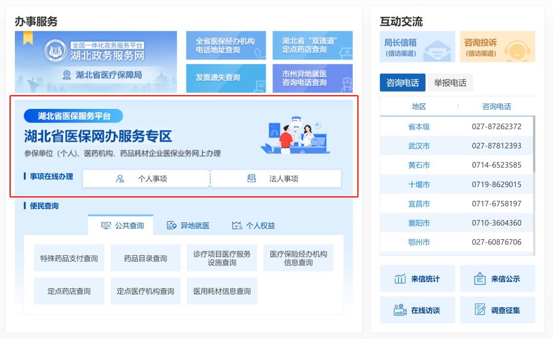The width and height of the screenshot is (553, 339).
Task: Open the 湖北政务服务网 banner
Action: click(96, 62)
